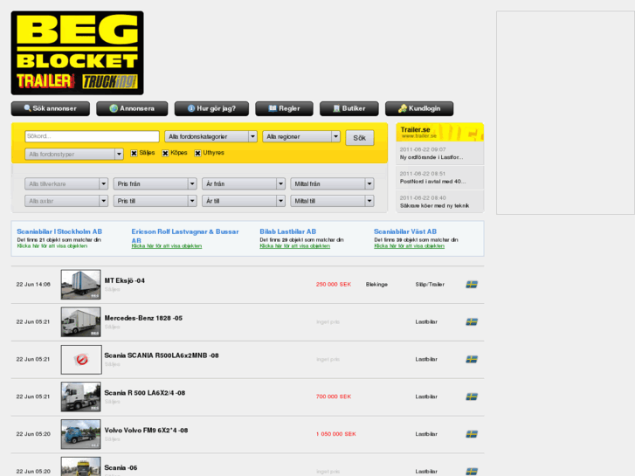
Task: Click the key icon in Kundlogin
Action: click(x=403, y=108)
